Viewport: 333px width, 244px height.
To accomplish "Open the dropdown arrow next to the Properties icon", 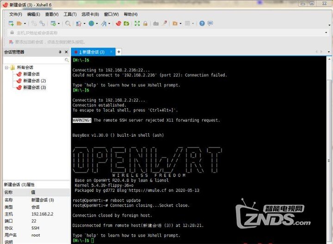I will pos(59,24).
